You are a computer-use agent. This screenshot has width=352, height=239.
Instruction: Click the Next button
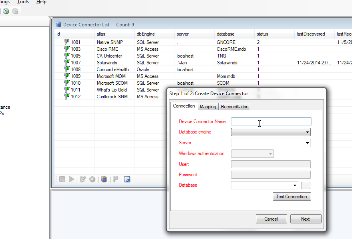306,219
